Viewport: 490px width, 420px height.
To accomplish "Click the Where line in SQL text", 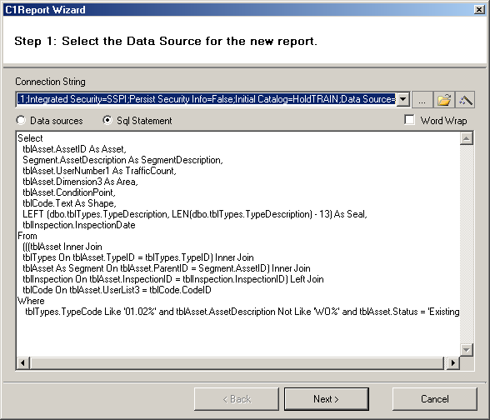I will click(x=31, y=301).
